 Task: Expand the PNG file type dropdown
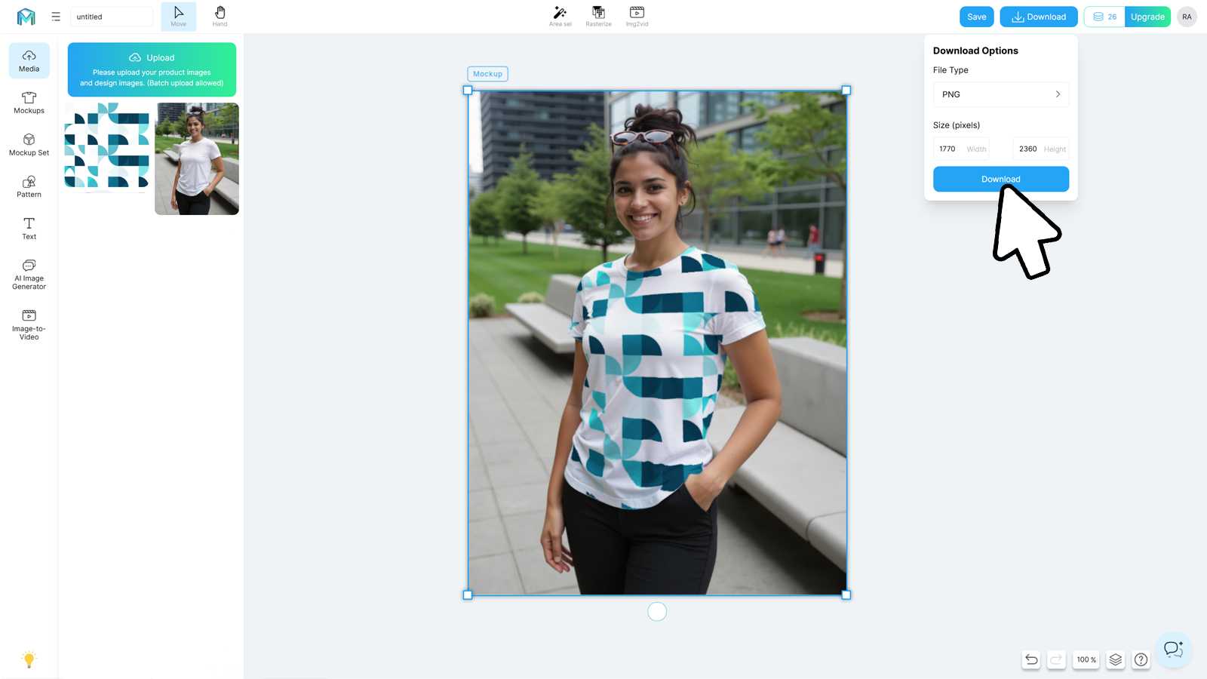[1000, 94]
